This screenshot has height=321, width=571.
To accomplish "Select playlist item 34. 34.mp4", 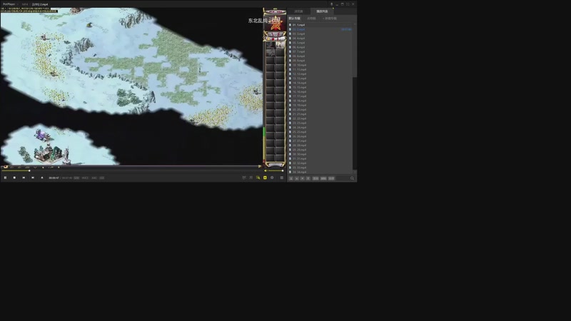I will pyautogui.click(x=320, y=172).
